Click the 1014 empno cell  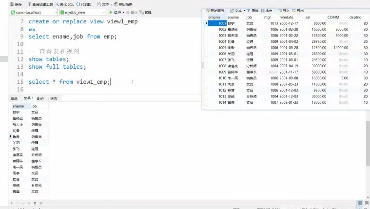coord(217,102)
